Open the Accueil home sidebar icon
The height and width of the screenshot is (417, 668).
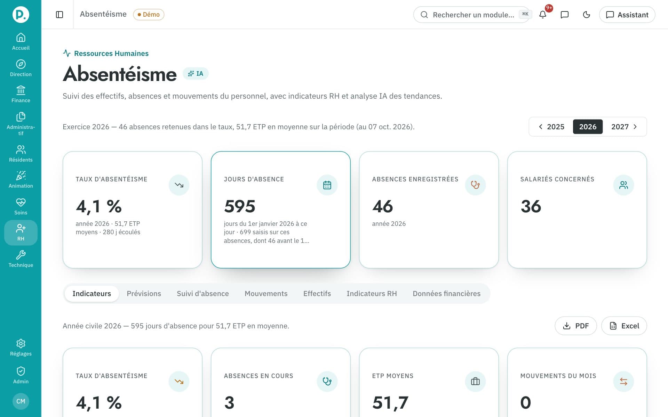coord(21,41)
